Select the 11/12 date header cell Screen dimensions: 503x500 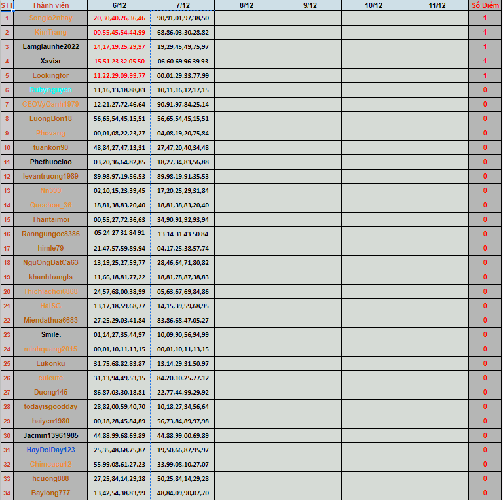coord(437,5)
